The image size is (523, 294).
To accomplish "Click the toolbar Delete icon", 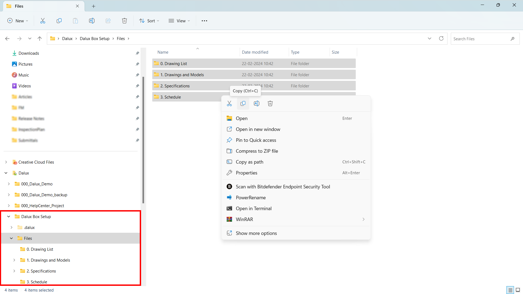I will pyautogui.click(x=124, y=21).
